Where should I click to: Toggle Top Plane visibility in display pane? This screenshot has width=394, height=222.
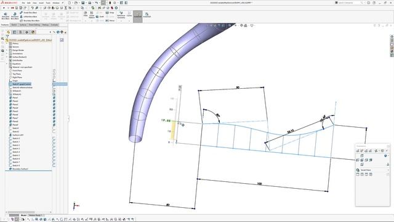(54, 74)
